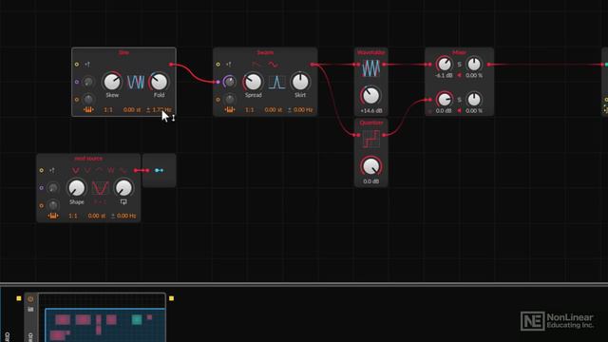Adjust the Quantizer knob
The width and height of the screenshot is (608, 342).
coord(370,166)
